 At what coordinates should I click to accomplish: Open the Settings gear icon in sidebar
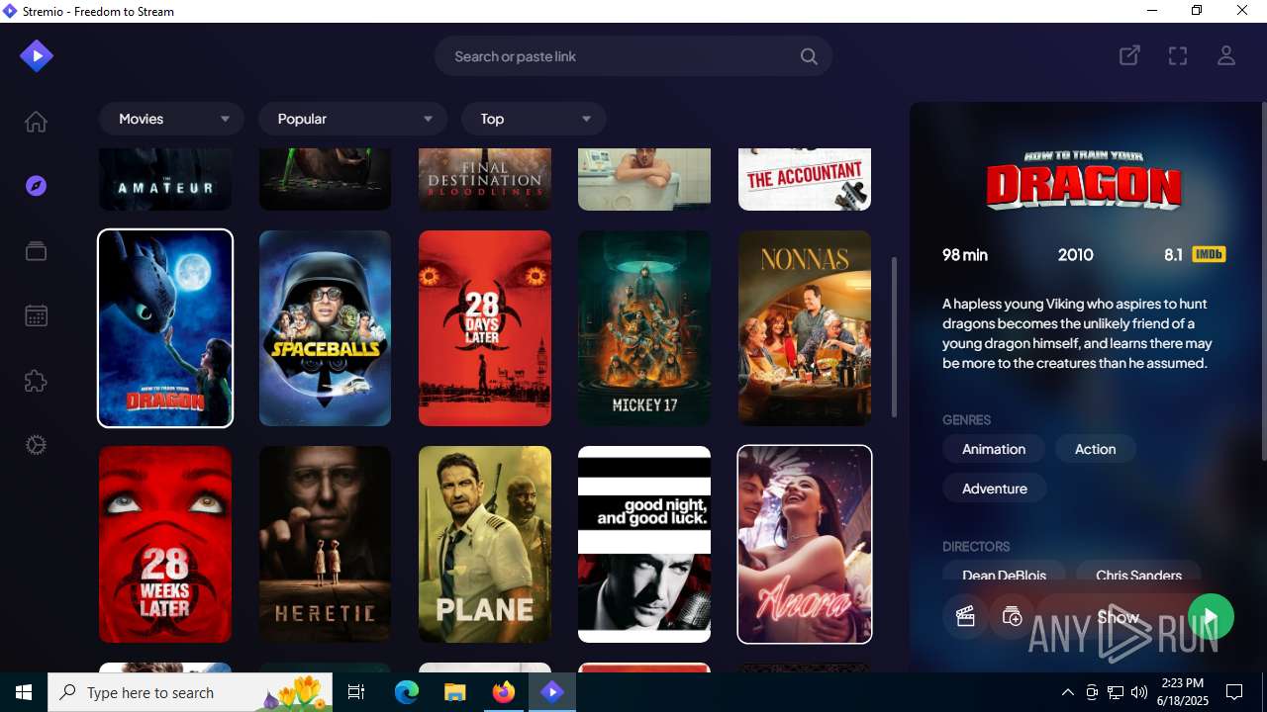click(x=36, y=445)
